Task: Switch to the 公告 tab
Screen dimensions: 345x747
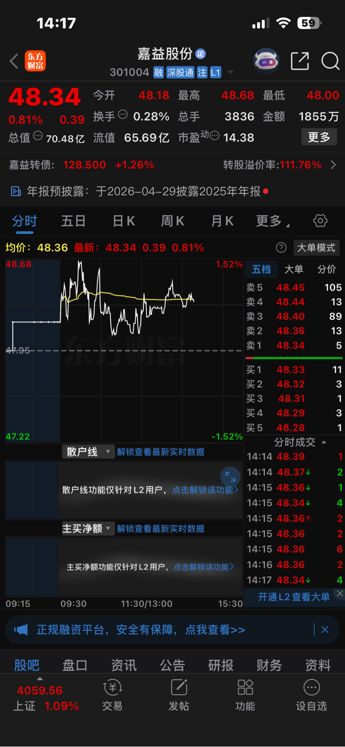Action: coord(172,665)
